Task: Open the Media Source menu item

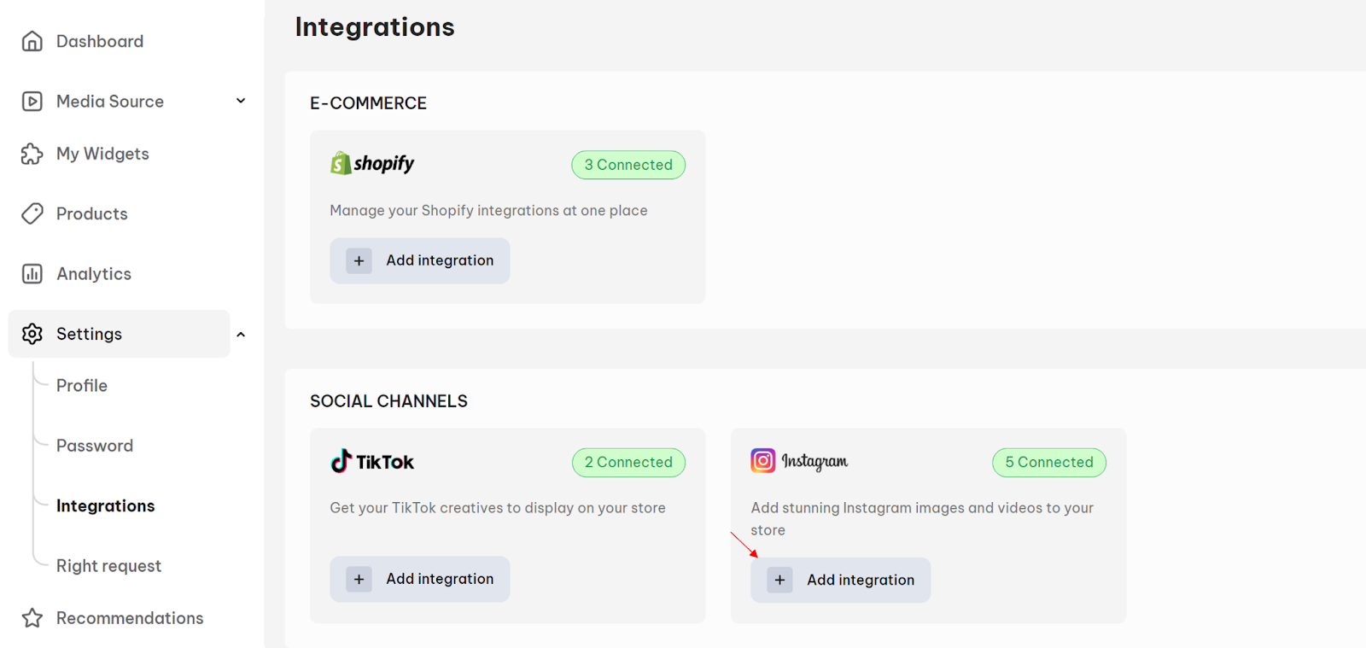Action: [x=110, y=102]
